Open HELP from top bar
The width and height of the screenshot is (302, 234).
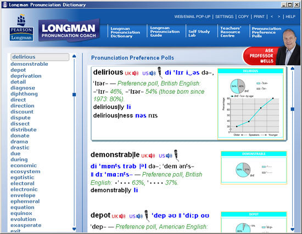(290, 17)
